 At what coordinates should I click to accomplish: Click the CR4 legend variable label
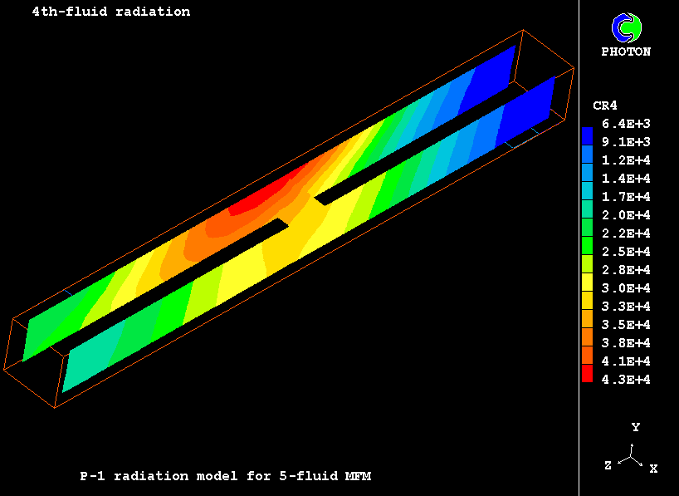(604, 106)
